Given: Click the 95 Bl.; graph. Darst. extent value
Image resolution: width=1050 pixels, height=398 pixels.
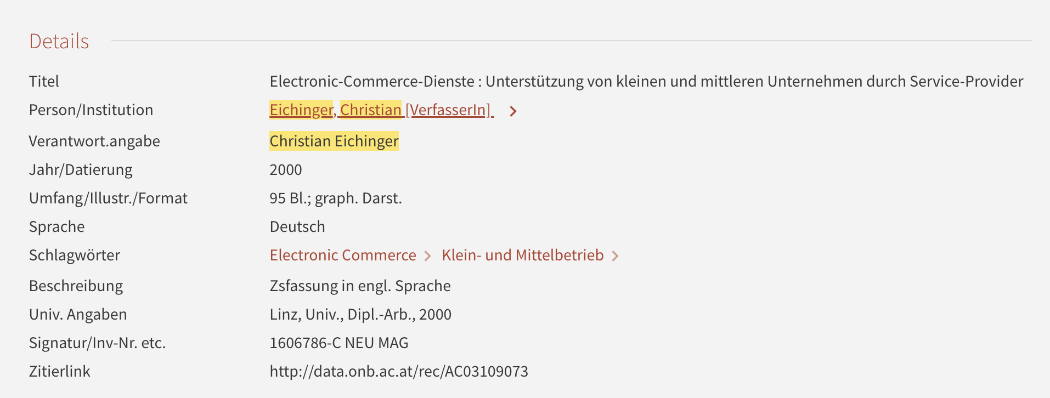Looking at the screenshot, I should pyautogui.click(x=336, y=198).
